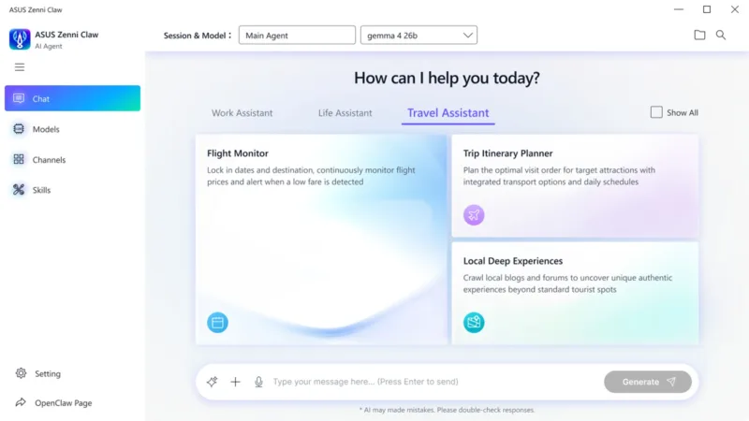The image size is (749, 421).
Task: Select the Local Deep Experiences card title
Action: (512, 261)
